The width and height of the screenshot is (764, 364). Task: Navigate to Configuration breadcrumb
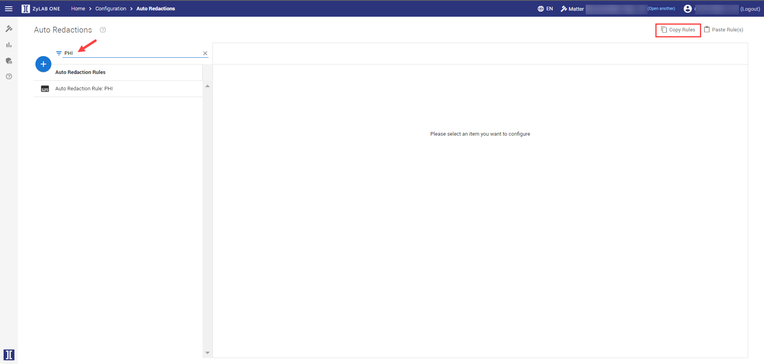(111, 9)
